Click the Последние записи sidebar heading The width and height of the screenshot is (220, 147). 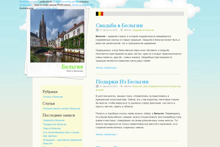point(59,115)
